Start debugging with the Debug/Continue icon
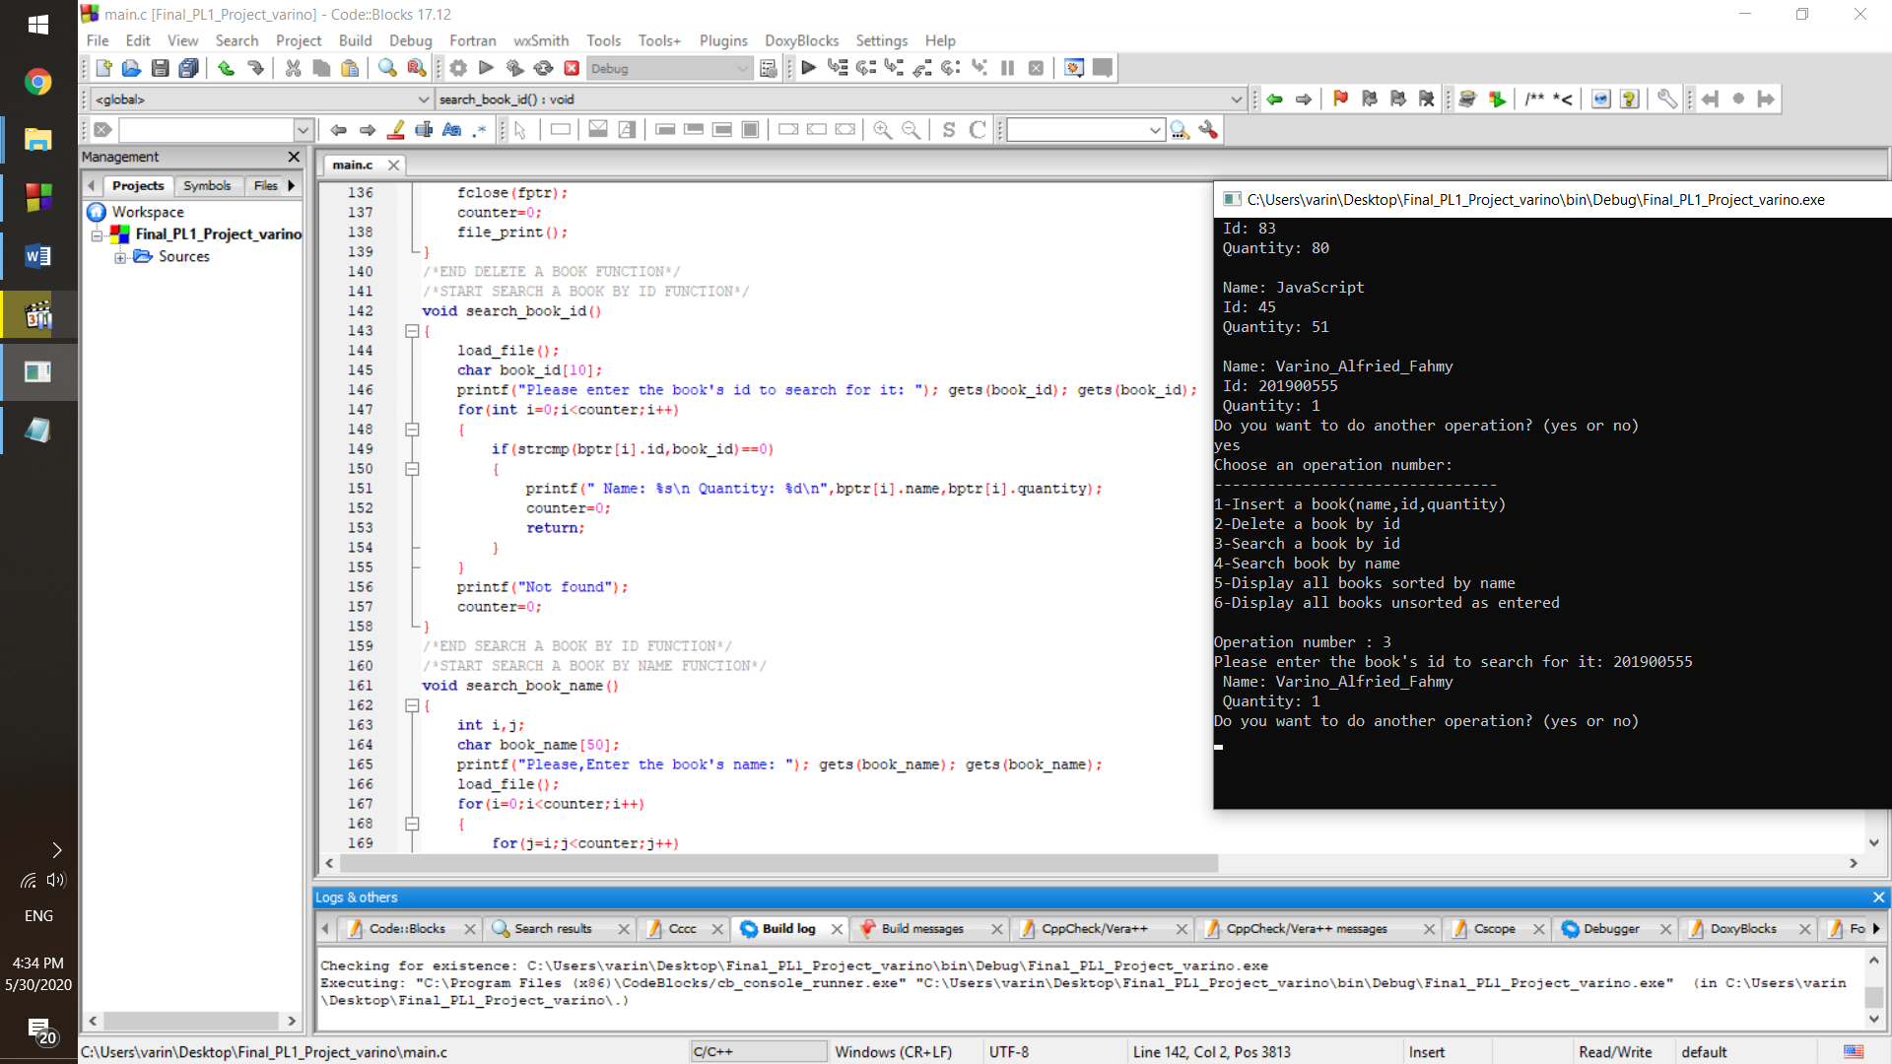 tap(809, 68)
